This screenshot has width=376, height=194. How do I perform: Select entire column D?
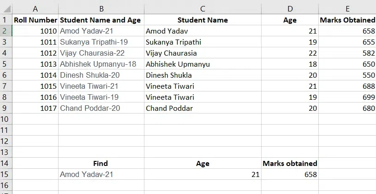click(290, 9)
